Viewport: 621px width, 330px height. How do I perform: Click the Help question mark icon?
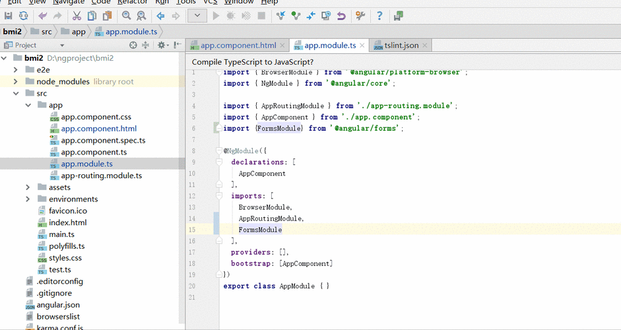(379, 16)
